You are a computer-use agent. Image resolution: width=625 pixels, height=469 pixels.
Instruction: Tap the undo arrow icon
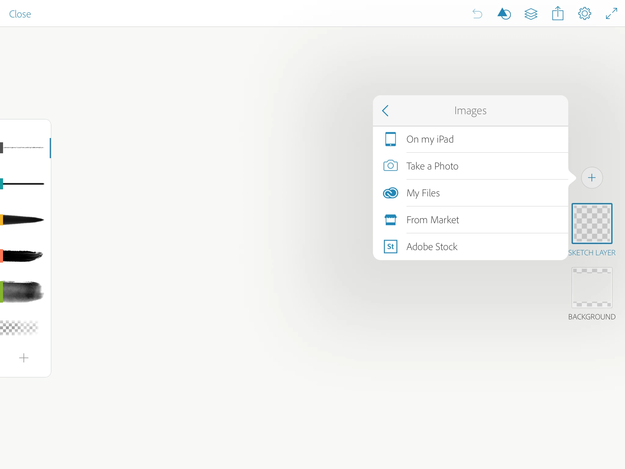click(477, 14)
